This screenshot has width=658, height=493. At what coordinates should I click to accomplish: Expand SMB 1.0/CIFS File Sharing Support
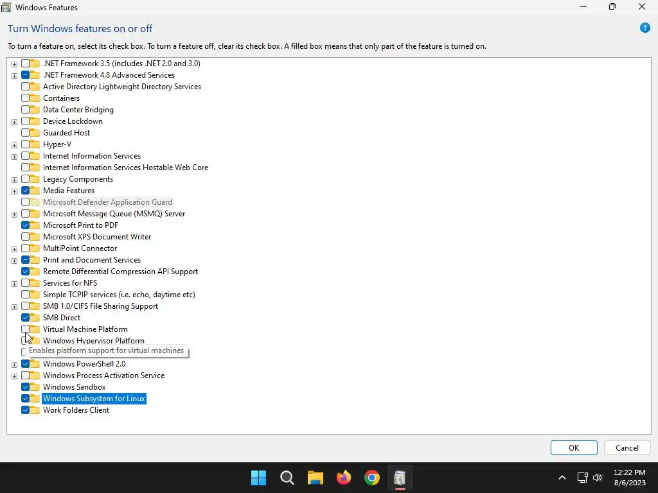tap(14, 307)
